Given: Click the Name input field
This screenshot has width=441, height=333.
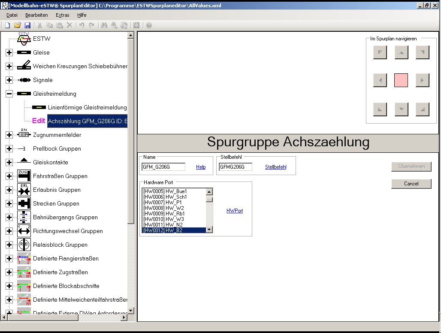Looking at the screenshot, I should 163,167.
